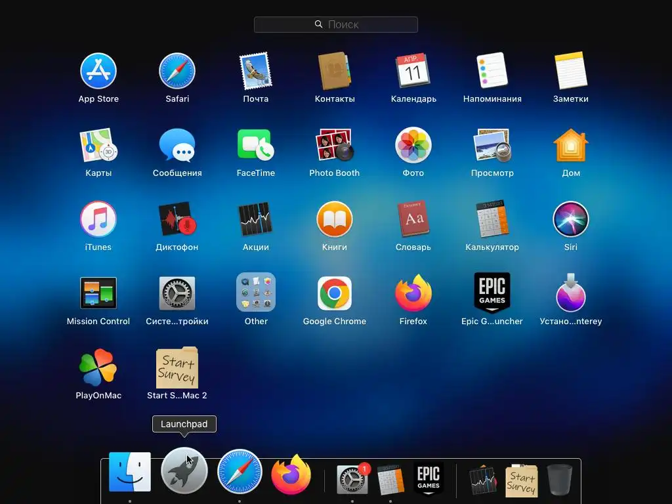672x504 pixels.
Task: Open App Store from Launchpad
Action: [x=98, y=71]
